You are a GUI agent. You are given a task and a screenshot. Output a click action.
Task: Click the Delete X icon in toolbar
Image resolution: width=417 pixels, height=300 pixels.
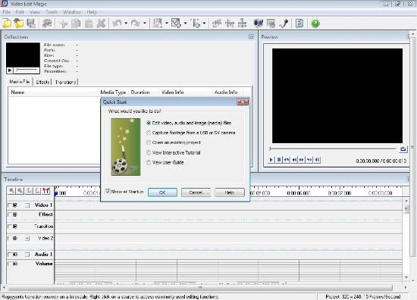coord(101,23)
